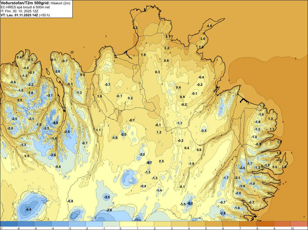Click the valid time 'VT: Lau. 01.11.2025 14Z'

[20, 15]
